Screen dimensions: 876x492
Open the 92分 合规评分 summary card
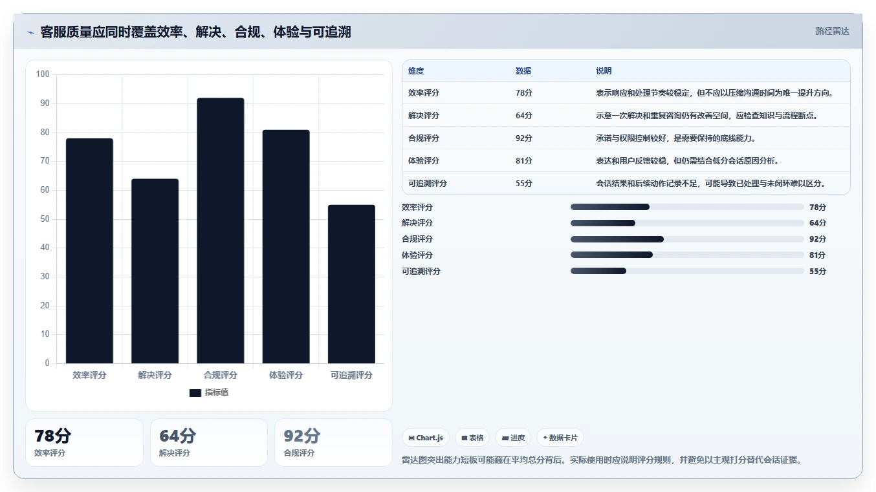click(333, 442)
